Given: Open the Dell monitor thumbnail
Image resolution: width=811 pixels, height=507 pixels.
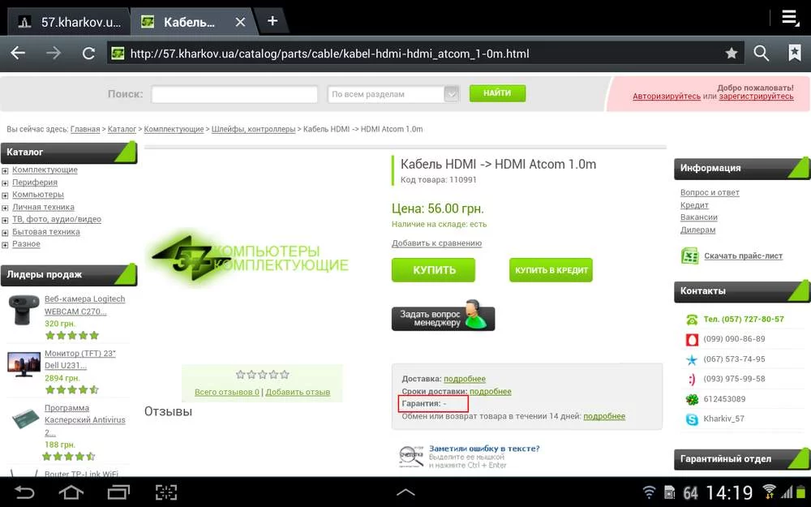Looking at the screenshot, I should click(x=24, y=364).
